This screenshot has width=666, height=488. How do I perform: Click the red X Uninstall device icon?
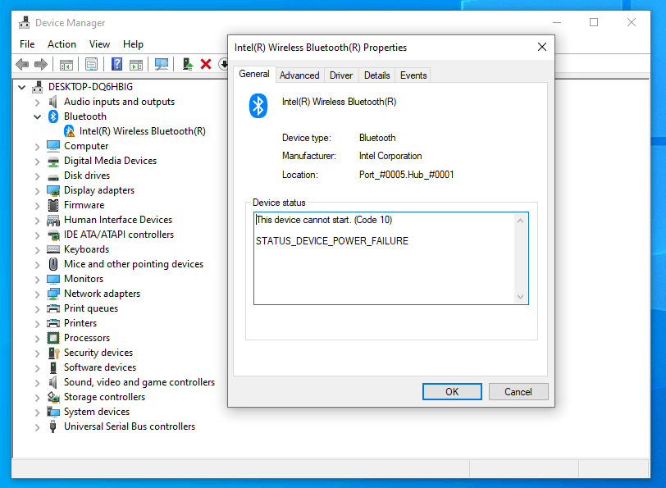[x=205, y=64]
